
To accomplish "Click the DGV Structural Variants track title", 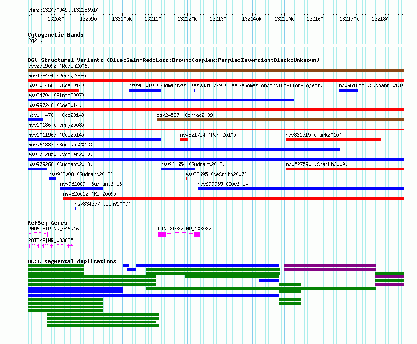I will tap(173, 60).
